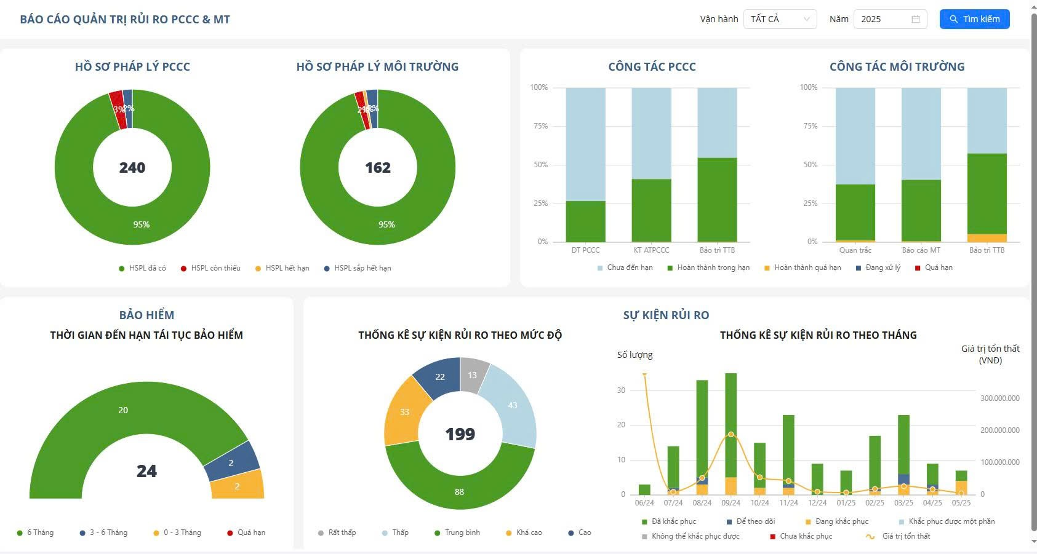Click the green 88 Trung bình donut segment
The width and height of the screenshot is (1037, 554).
(x=459, y=486)
